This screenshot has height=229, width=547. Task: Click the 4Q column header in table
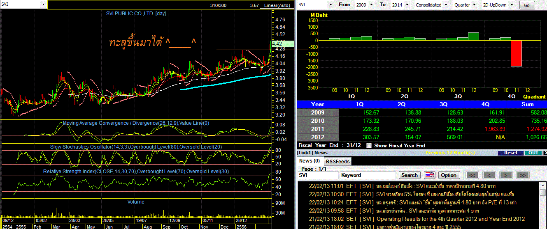click(x=486, y=104)
